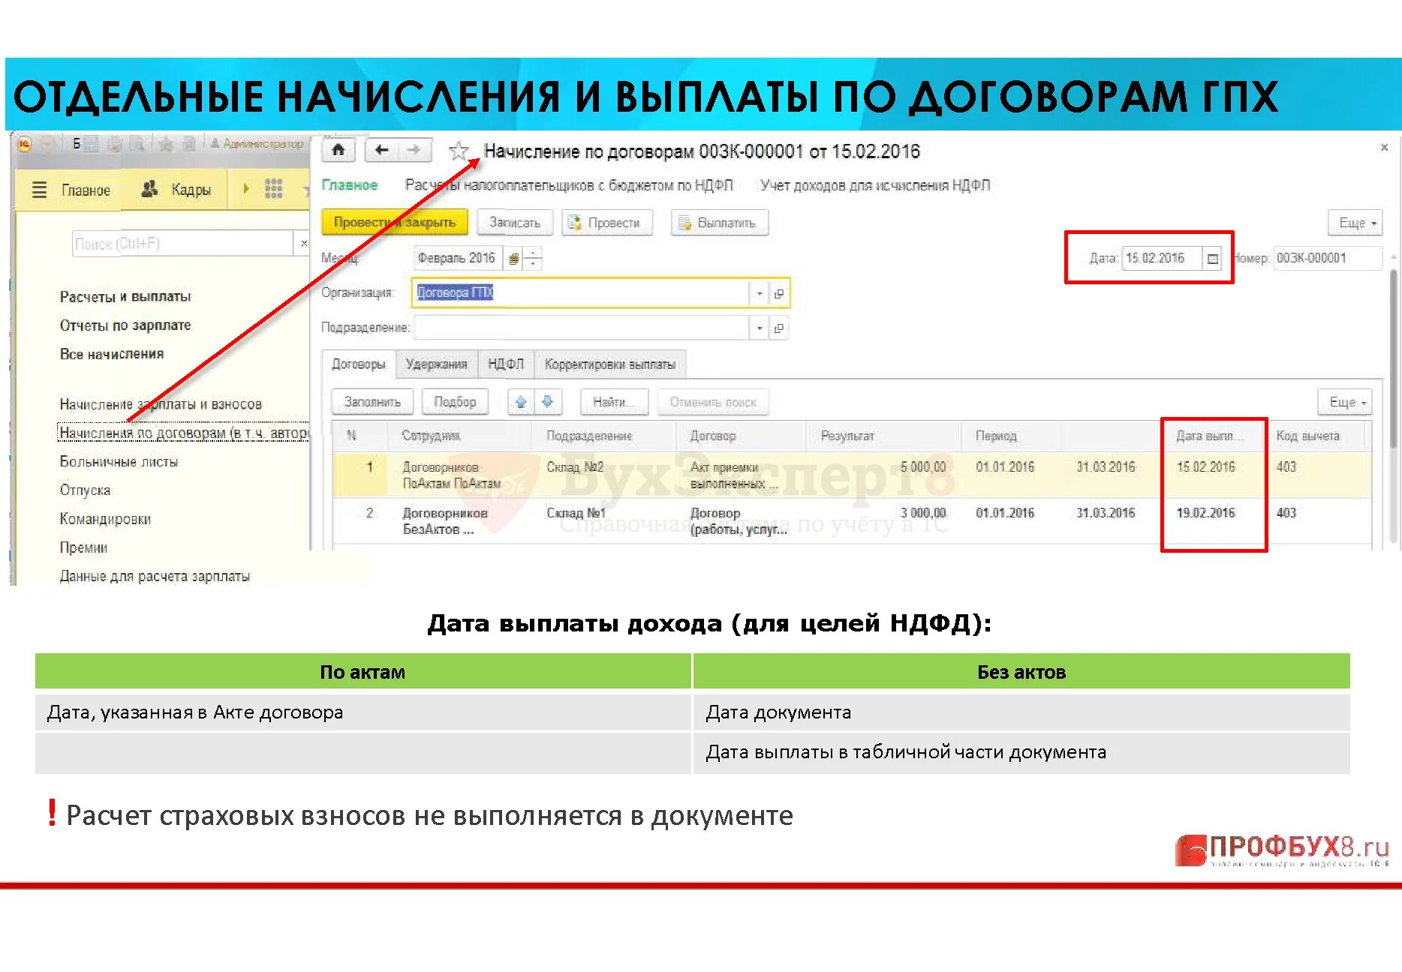1402x972 pixels.
Task: Open Корректировки выплаты tab
Action: [609, 364]
